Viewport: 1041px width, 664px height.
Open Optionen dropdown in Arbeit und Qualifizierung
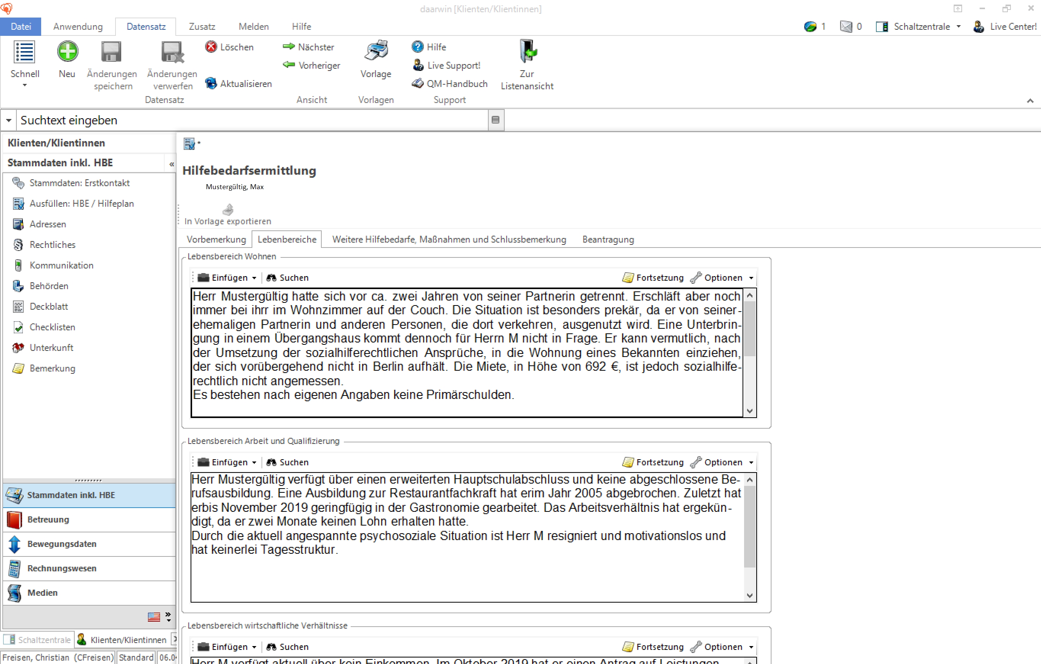pyautogui.click(x=751, y=462)
